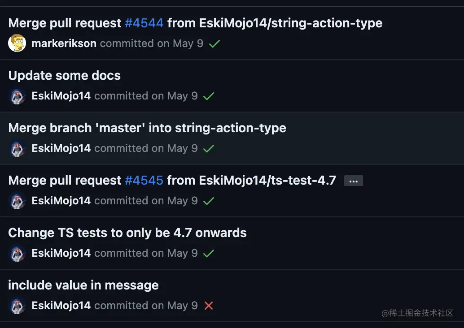
Task: Open the "Update some docs" commit
Action: click(65, 75)
